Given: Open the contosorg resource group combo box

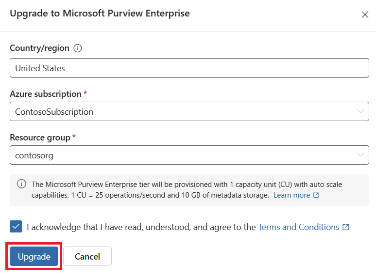Looking at the screenshot, I should (189, 155).
